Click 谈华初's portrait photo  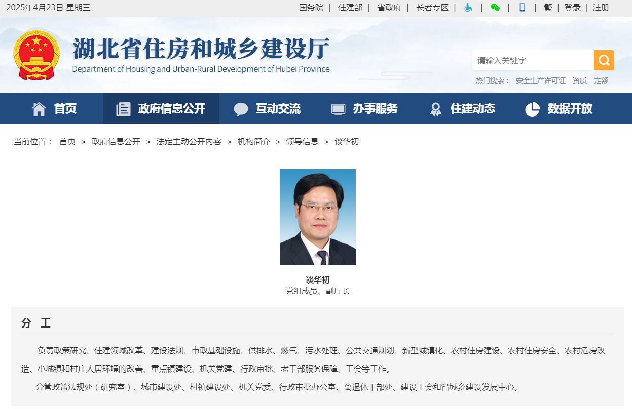[x=317, y=217]
